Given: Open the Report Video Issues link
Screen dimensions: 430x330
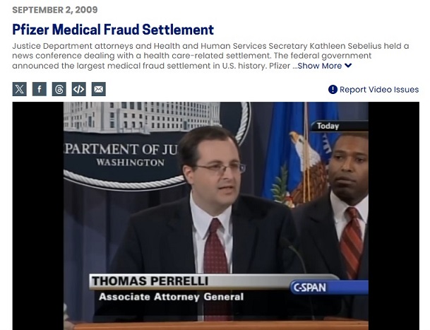Looking at the screenshot, I should pyautogui.click(x=378, y=90).
